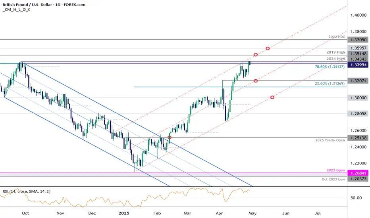Click the RSI 50.00 axis value
This screenshot has width=370, height=218.
(x=356, y=198)
